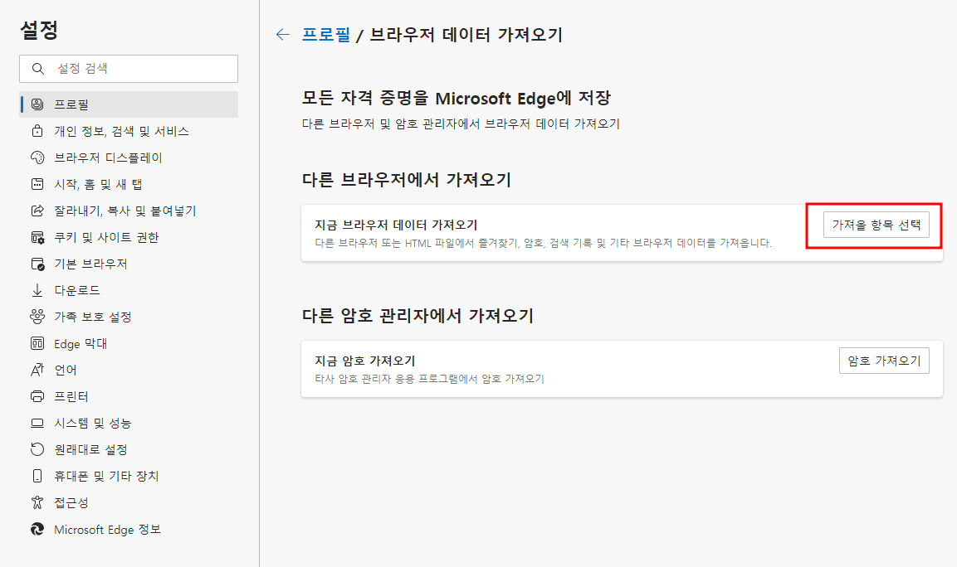
Task: Select Edge 막대 in sidebar
Action: pyautogui.click(x=129, y=343)
